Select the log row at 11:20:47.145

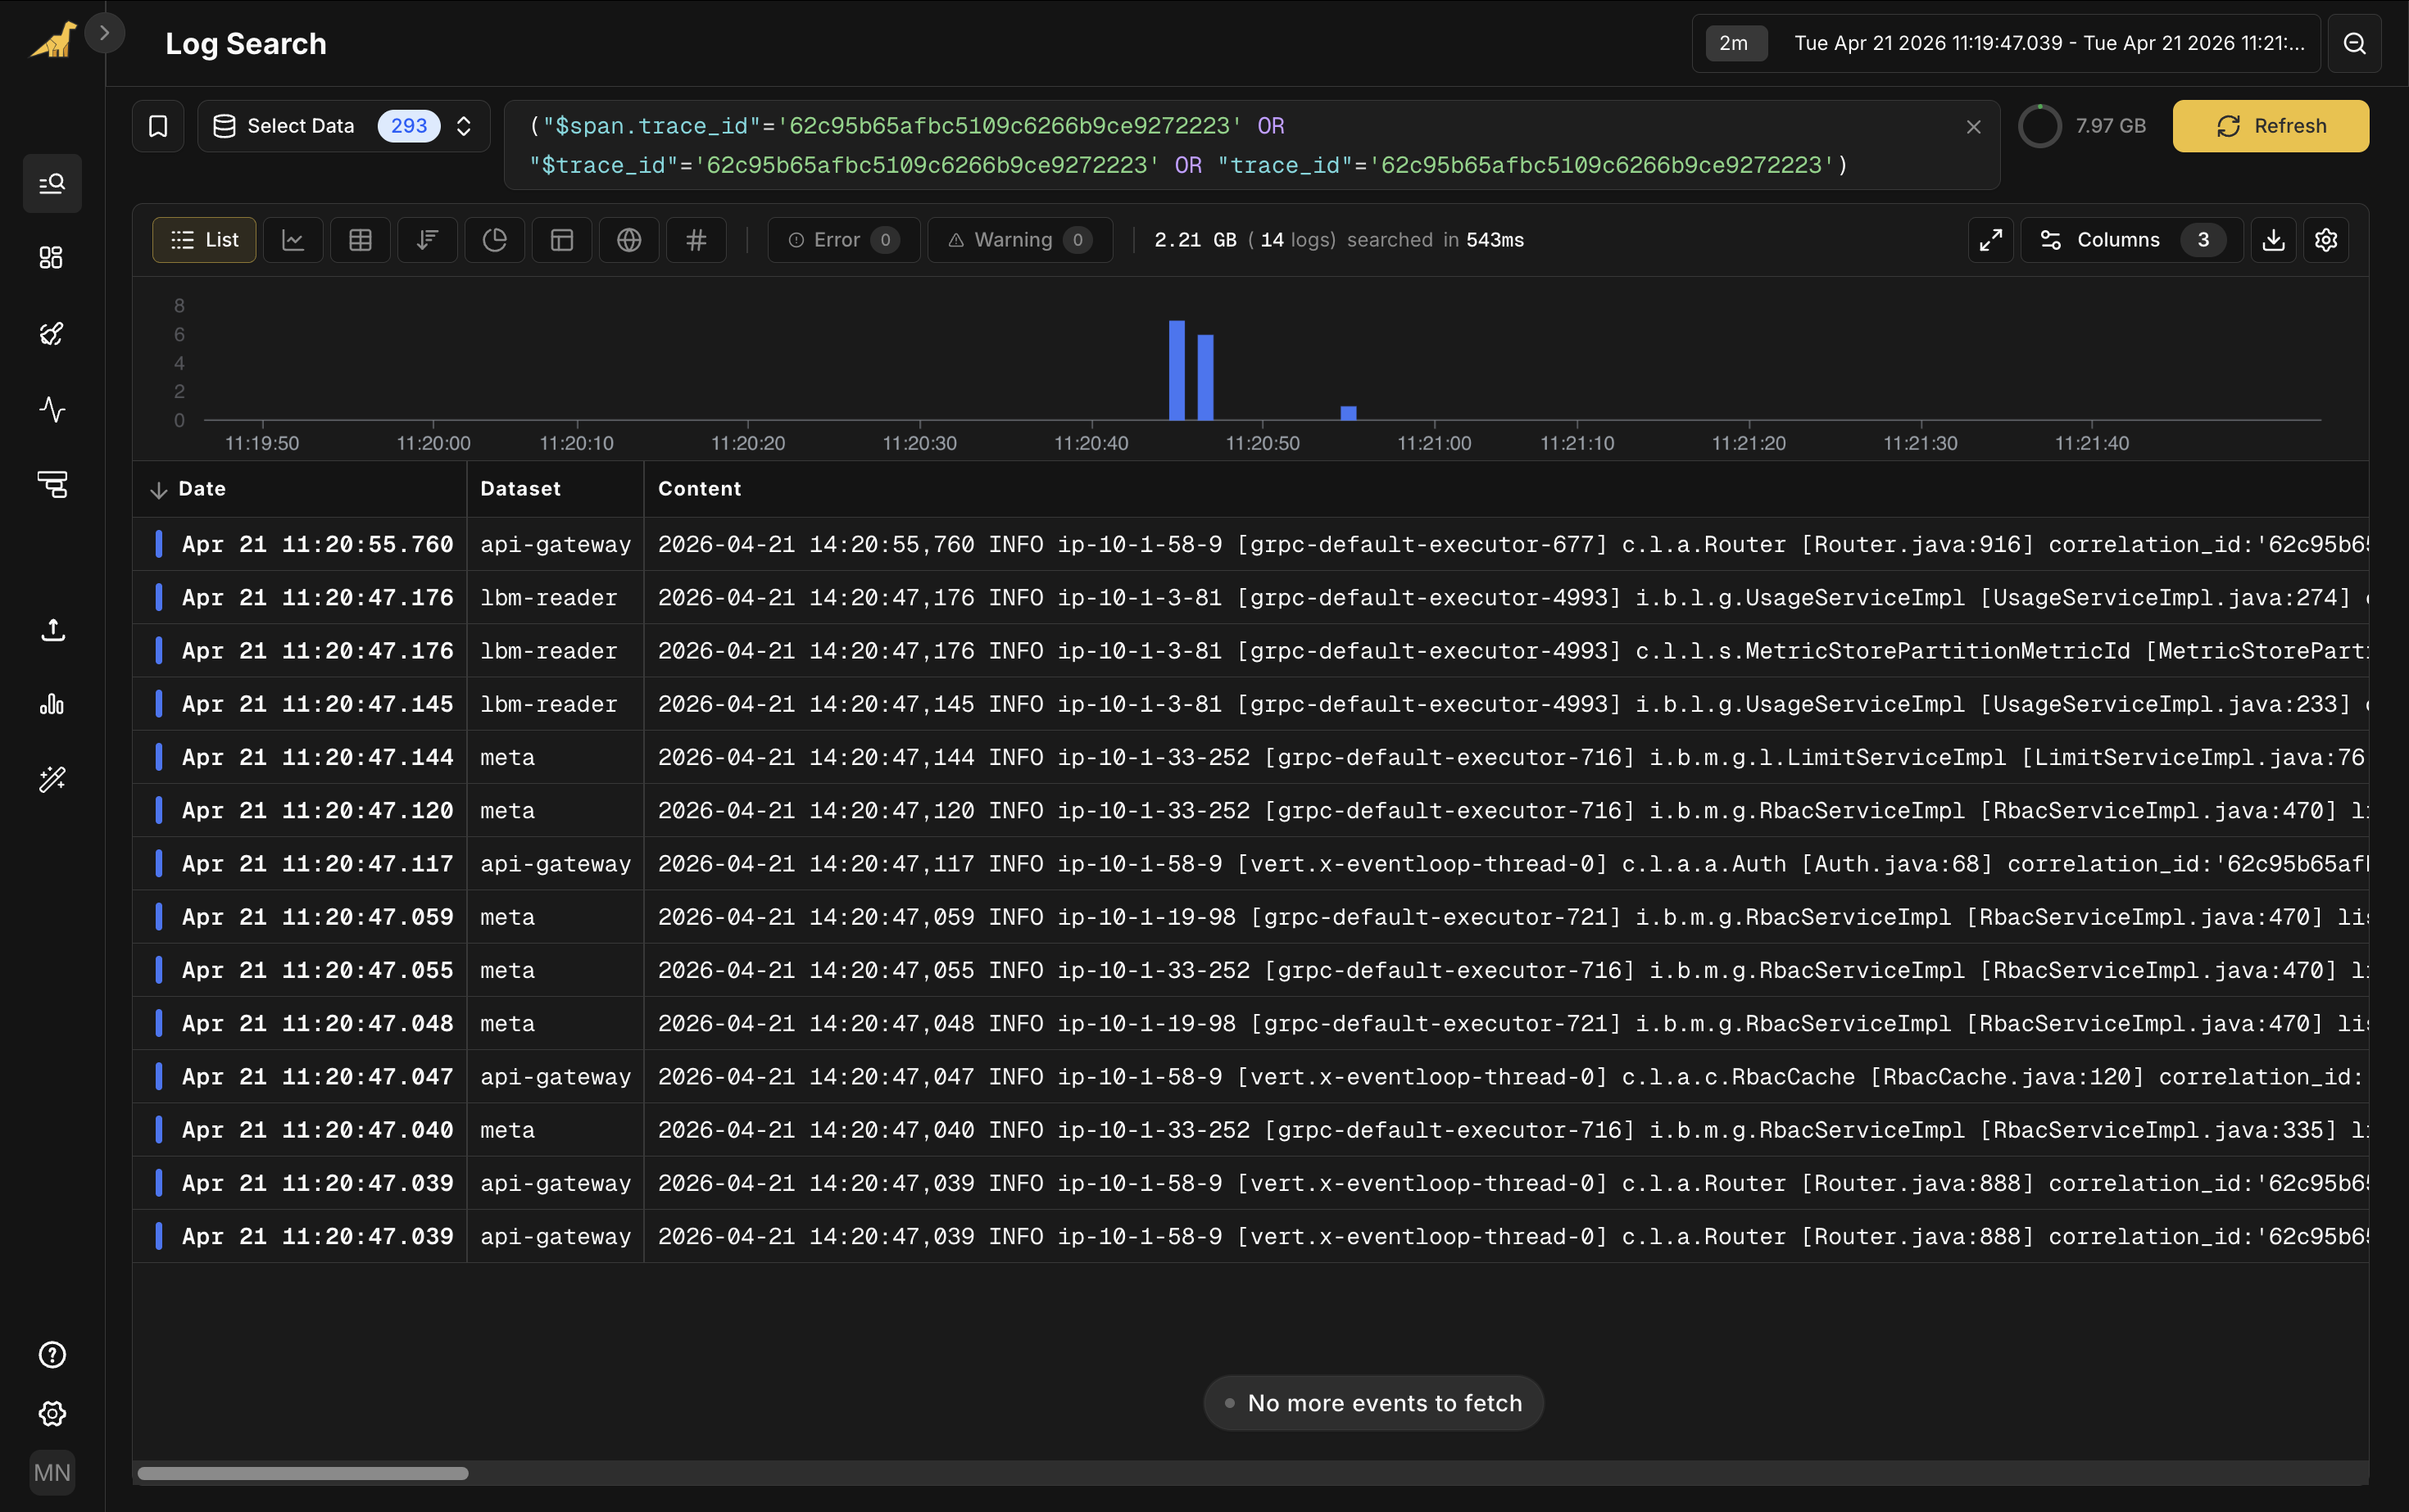[1250, 704]
